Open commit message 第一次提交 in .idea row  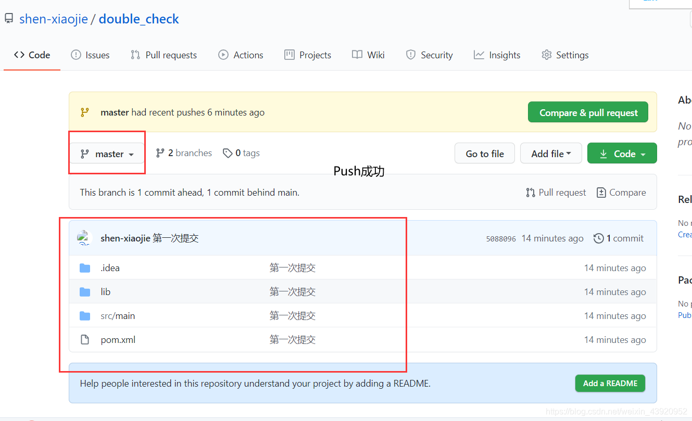pos(293,268)
